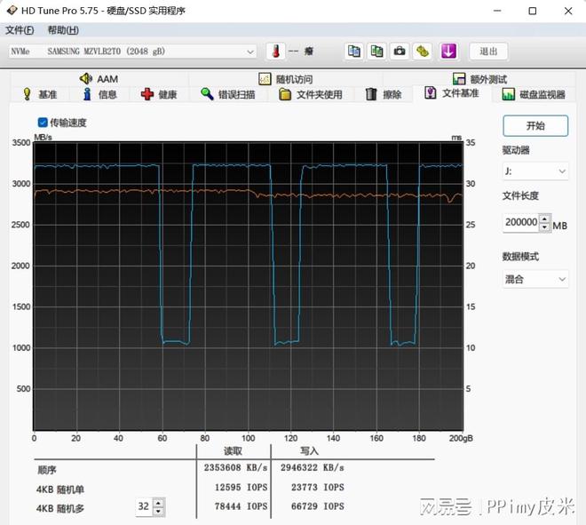Switch to the 基准 tab
Image resolution: width=586 pixels, height=525 pixels.
pos(40,94)
